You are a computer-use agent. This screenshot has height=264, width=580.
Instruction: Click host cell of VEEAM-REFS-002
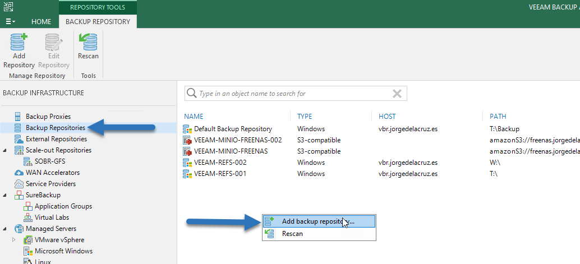pos(408,163)
